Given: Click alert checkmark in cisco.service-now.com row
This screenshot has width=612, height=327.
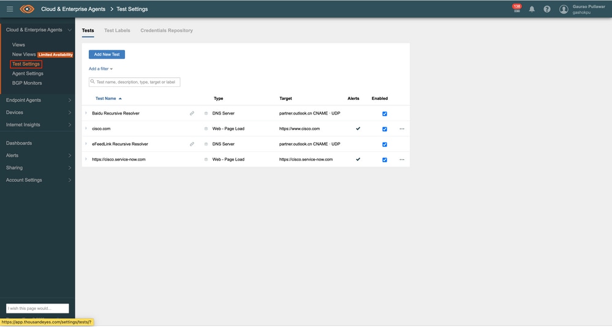Looking at the screenshot, I should coord(358,159).
